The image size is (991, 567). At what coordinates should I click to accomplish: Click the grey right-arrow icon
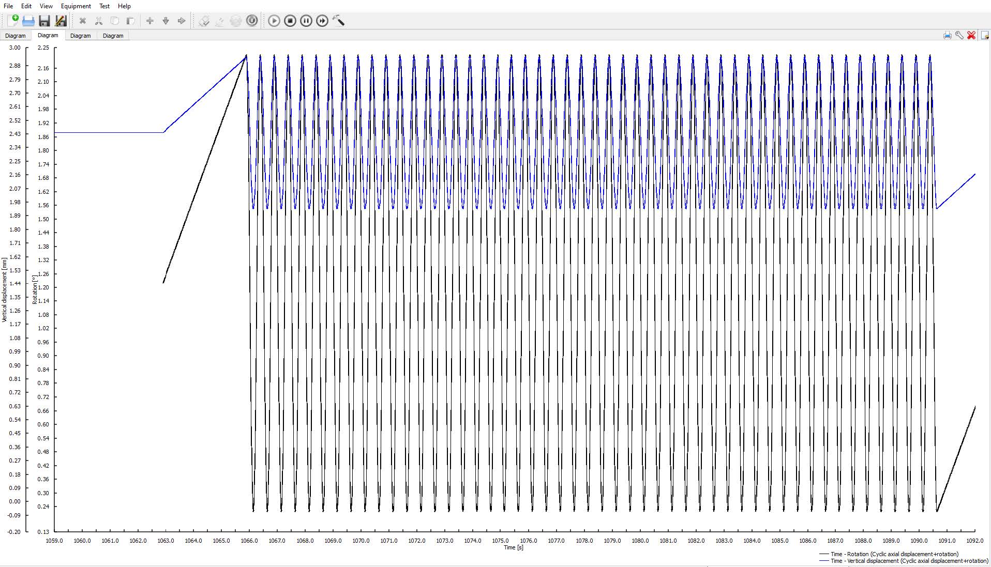[182, 21]
